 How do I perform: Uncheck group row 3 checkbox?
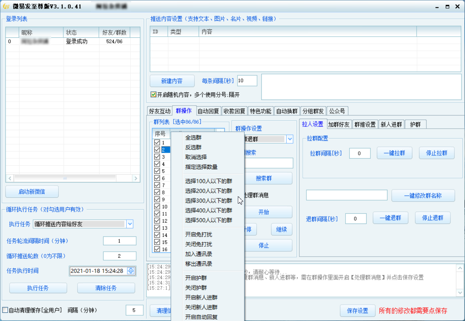(157, 157)
